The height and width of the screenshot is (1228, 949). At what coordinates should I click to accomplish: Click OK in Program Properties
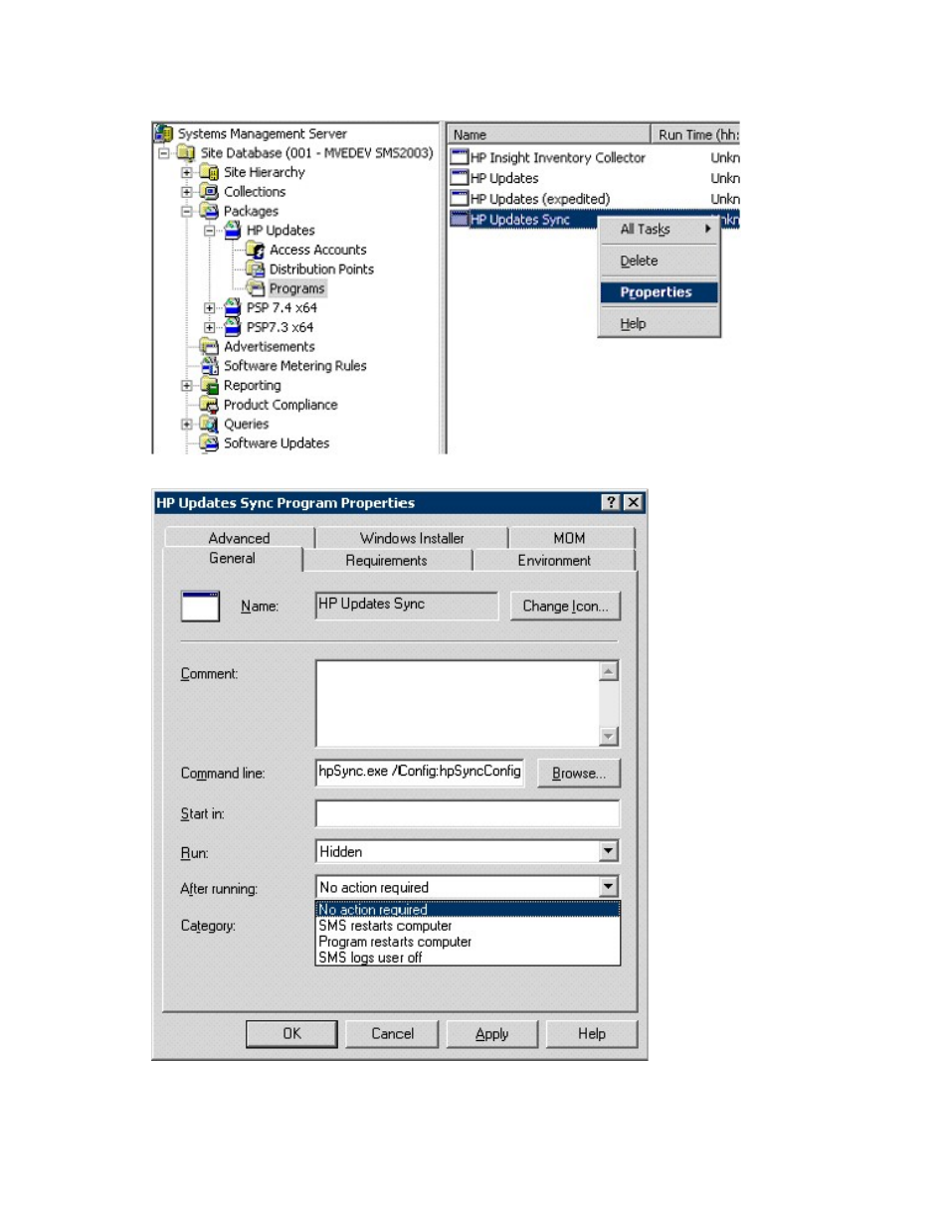click(x=291, y=1034)
